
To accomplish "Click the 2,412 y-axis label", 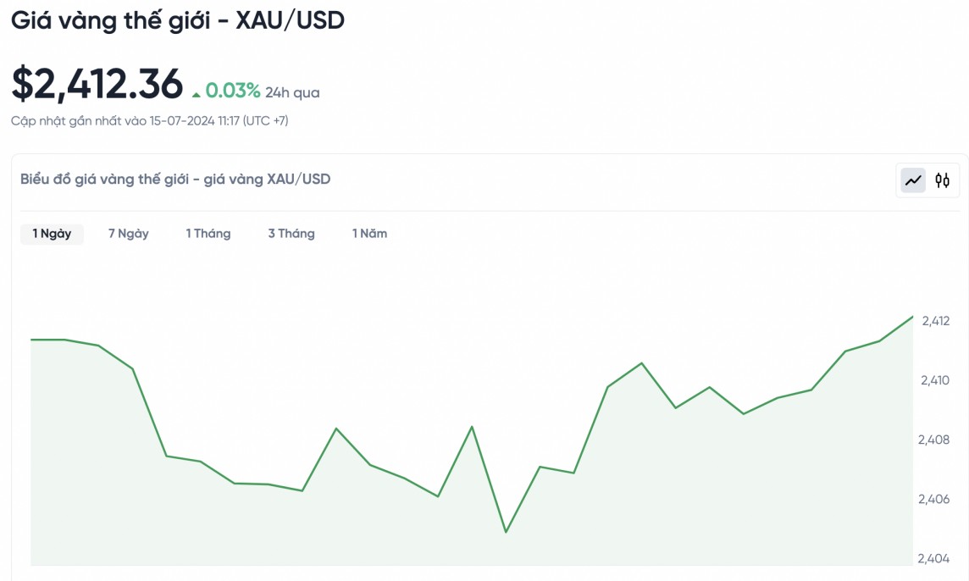I will [x=935, y=321].
